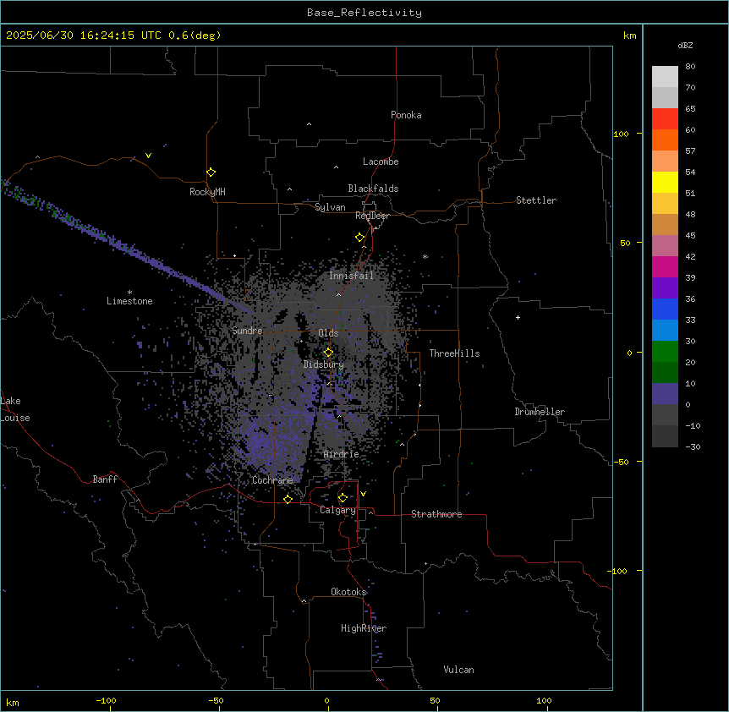Image resolution: width=729 pixels, height=712 pixels.
Task: Click the Sylvan map label
Action: click(x=330, y=207)
